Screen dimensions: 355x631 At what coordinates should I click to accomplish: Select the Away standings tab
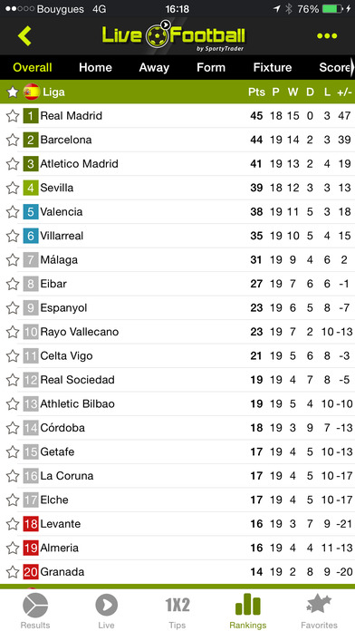[x=154, y=67]
